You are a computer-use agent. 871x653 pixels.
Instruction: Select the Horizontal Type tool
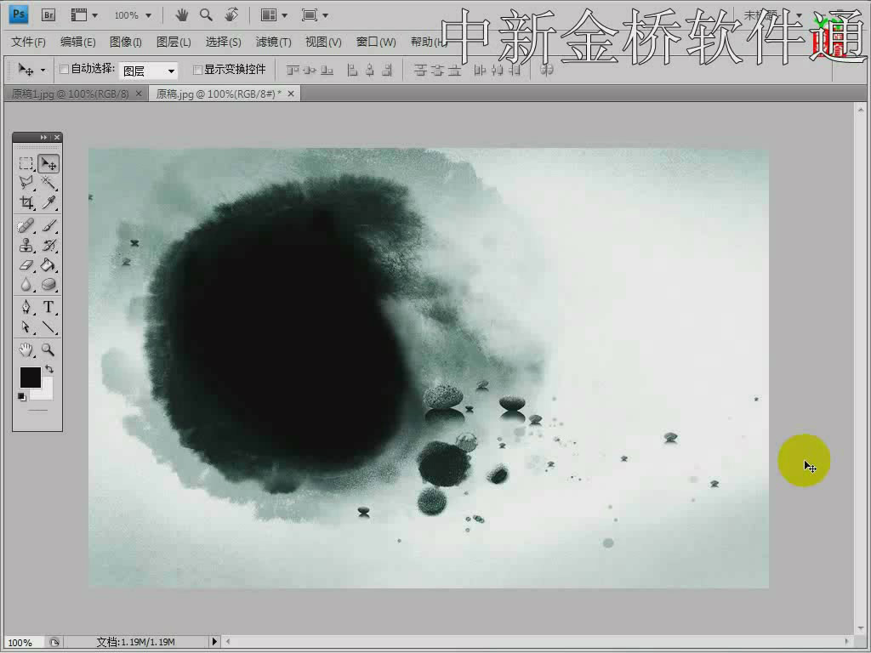tap(48, 307)
